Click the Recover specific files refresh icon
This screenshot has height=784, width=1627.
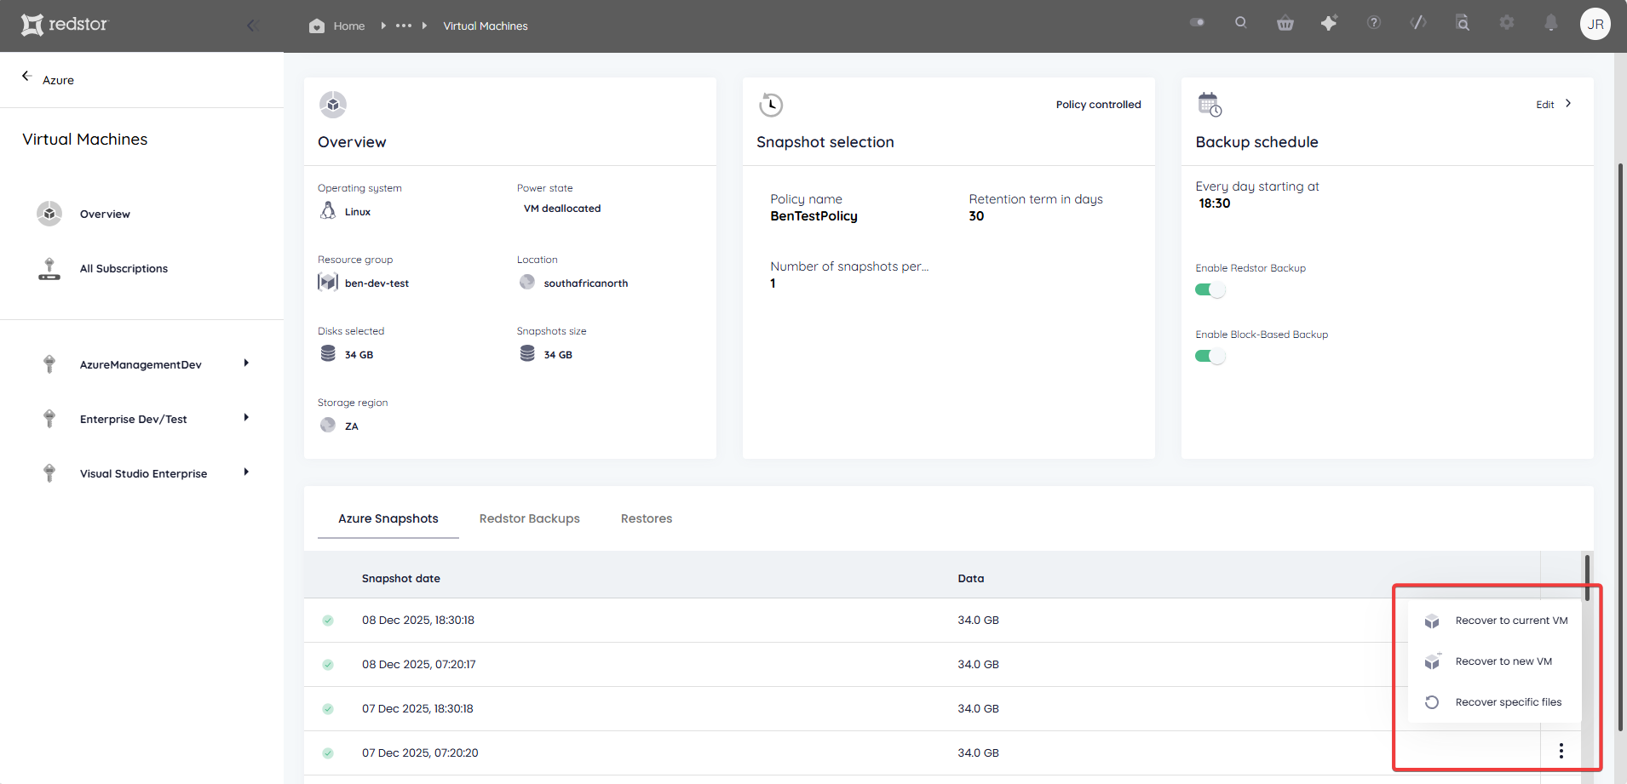[x=1432, y=702]
